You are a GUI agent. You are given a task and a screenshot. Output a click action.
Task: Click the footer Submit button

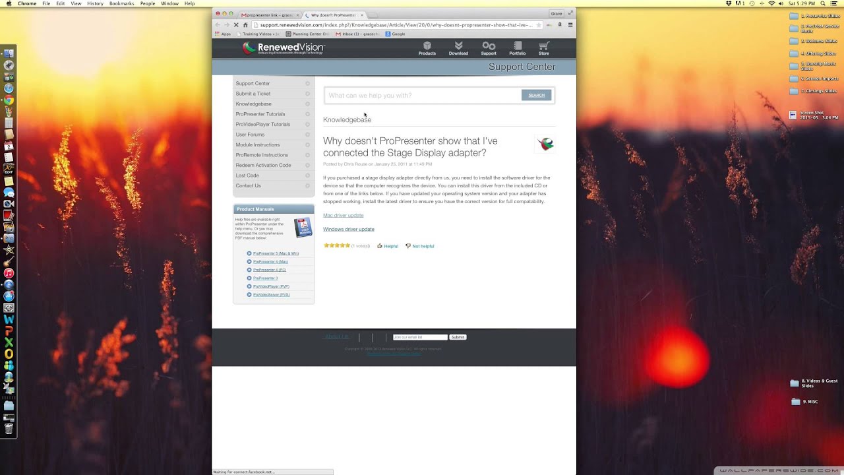click(458, 337)
